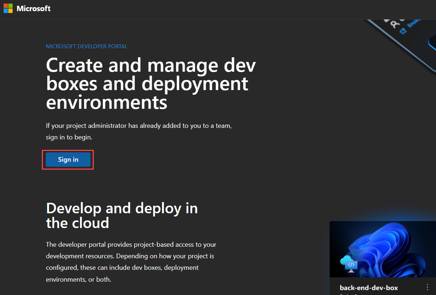436x295 pixels.
Task: Click the 'Create and manage dev boxes' heading
Action: coord(151,84)
